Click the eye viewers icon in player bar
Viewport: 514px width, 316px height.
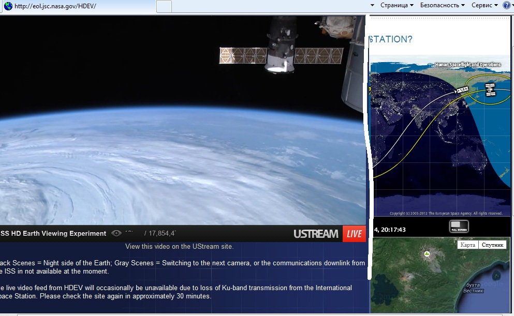coord(116,234)
